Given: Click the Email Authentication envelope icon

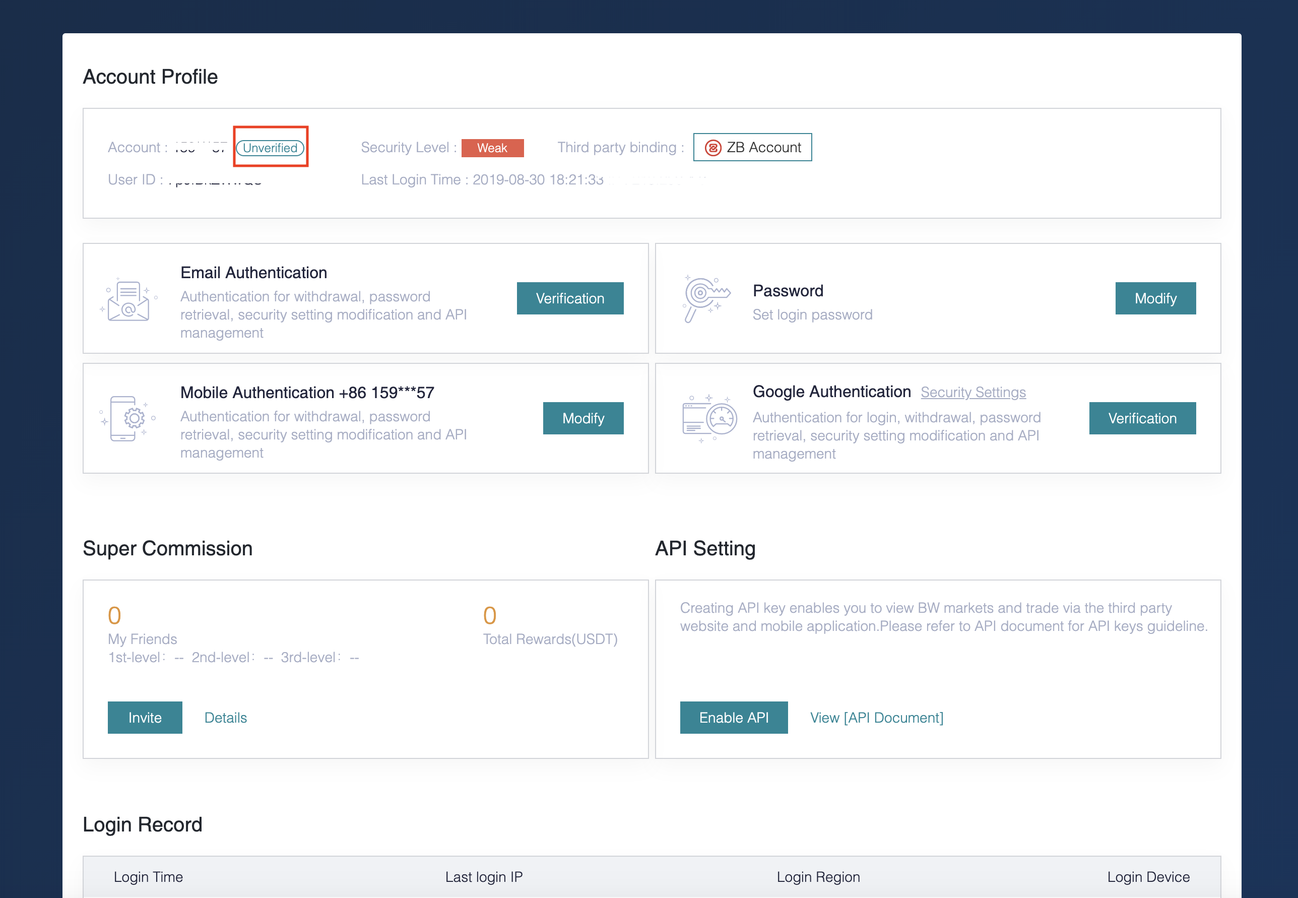Looking at the screenshot, I should [129, 300].
